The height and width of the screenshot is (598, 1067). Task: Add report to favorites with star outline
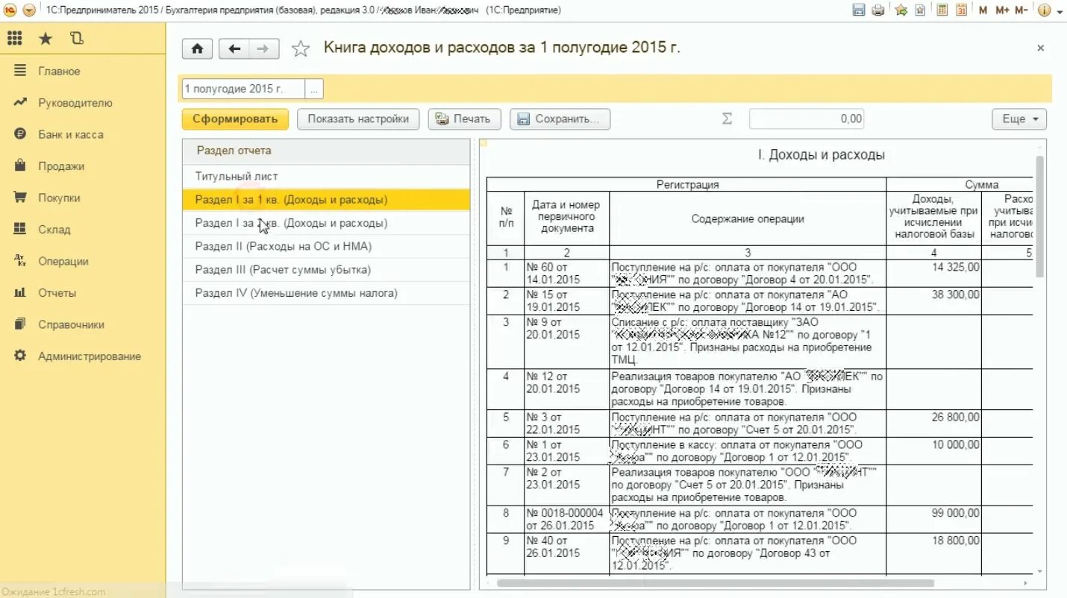tap(301, 49)
